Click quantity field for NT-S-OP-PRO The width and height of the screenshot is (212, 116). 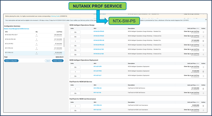(x=75, y=72)
